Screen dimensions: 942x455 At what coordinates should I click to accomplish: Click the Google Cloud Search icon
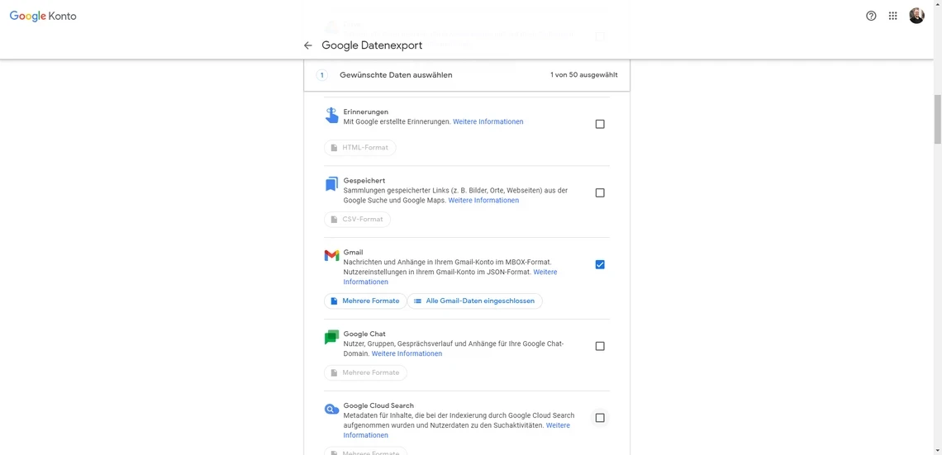331,410
